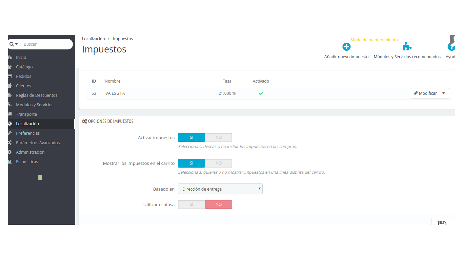The image size is (463, 260).
Task: Click the Localización breadcrumb link
Action: point(94,39)
